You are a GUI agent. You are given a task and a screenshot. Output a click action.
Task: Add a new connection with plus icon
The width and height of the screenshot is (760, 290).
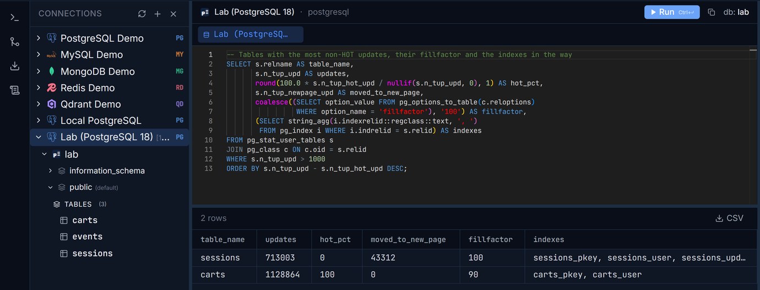click(x=158, y=14)
